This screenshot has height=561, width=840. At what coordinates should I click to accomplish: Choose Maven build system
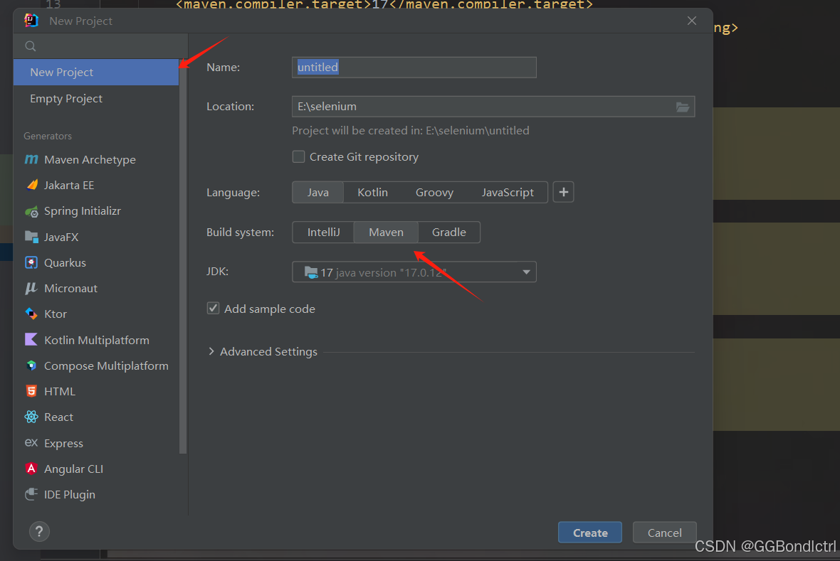click(386, 233)
